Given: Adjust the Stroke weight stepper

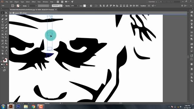Looking at the screenshot, I should (x=28, y=6).
